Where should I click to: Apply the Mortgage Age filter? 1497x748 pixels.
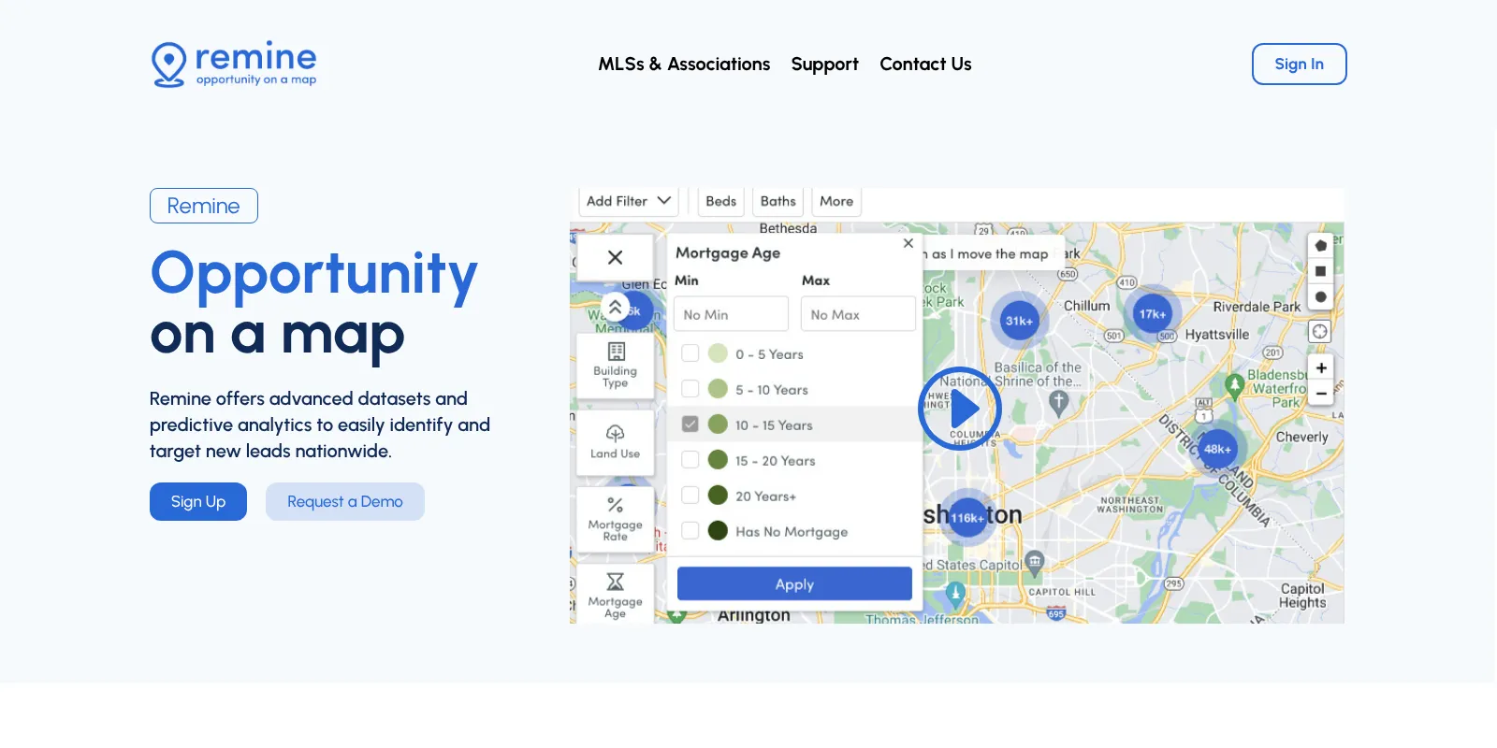point(794,583)
